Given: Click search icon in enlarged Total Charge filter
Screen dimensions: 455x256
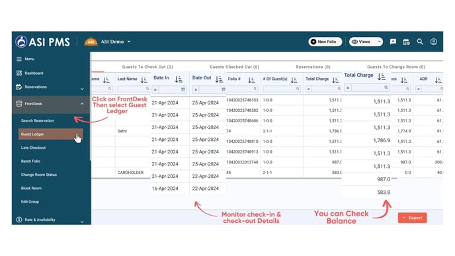Looking at the screenshot, I should coord(386,87).
